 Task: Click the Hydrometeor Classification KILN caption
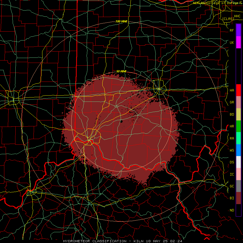point(123,241)
